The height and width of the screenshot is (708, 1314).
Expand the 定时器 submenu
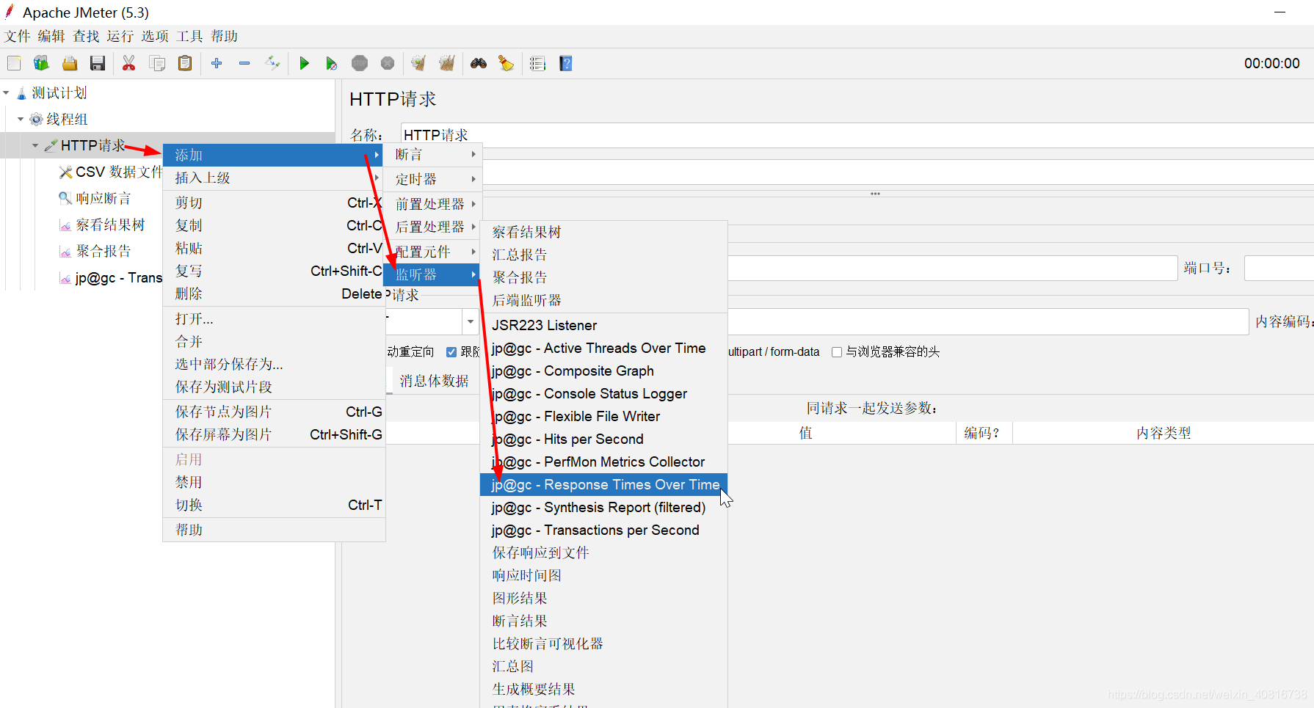tap(433, 179)
